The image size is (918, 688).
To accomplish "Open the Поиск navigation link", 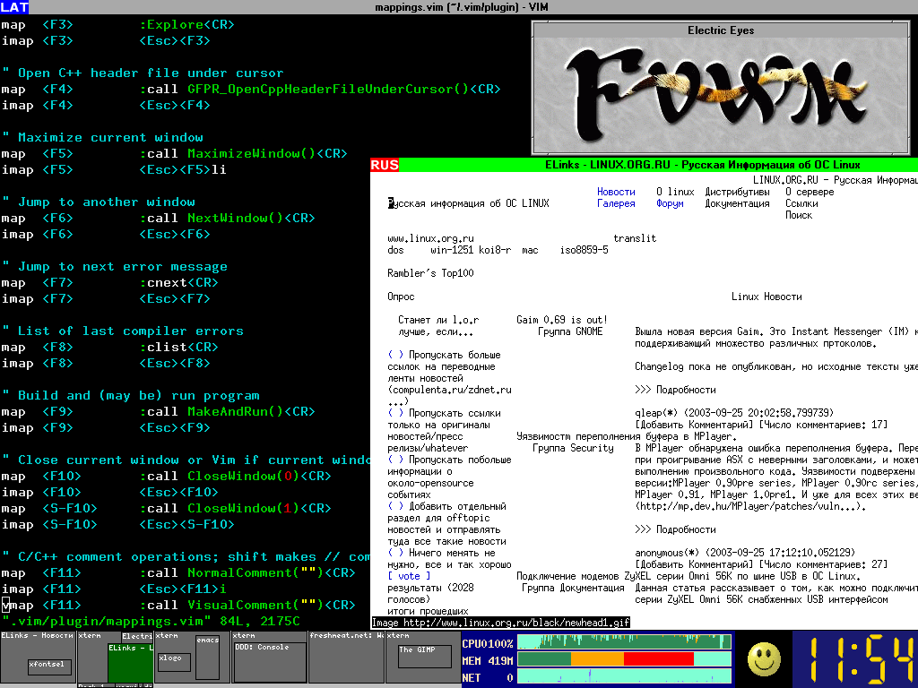I will click(799, 215).
